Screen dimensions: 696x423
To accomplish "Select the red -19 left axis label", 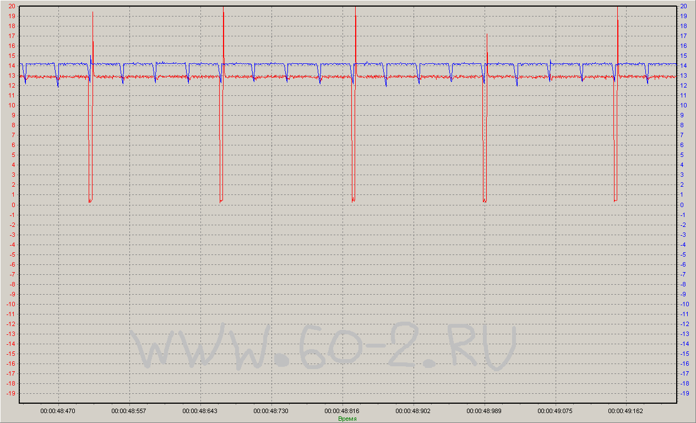I will 11,393.
